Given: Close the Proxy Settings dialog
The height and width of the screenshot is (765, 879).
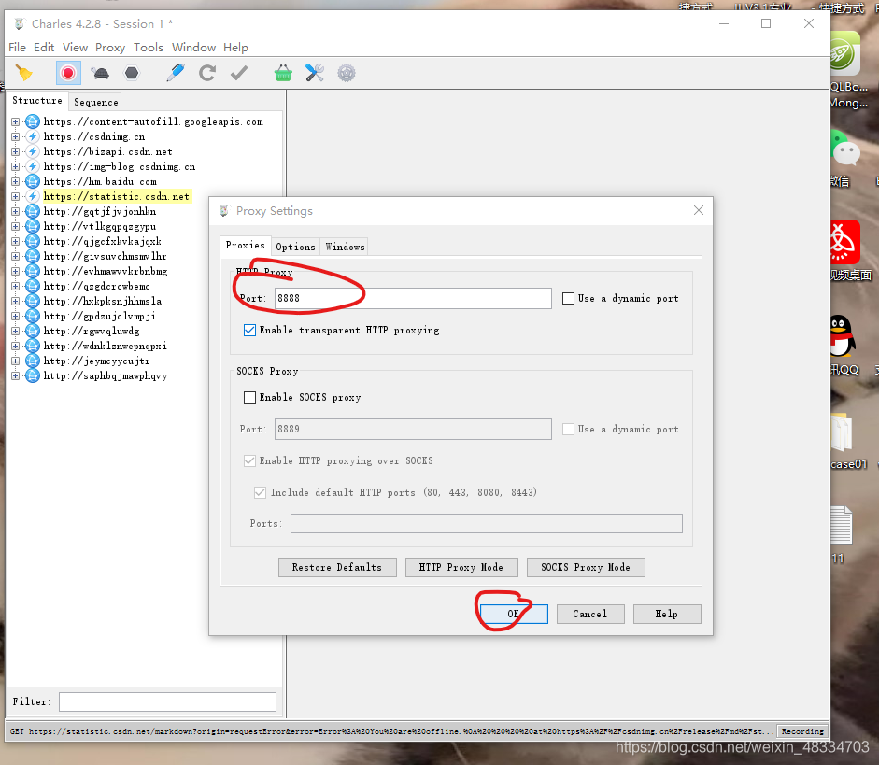Looking at the screenshot, I should [699, 211].
